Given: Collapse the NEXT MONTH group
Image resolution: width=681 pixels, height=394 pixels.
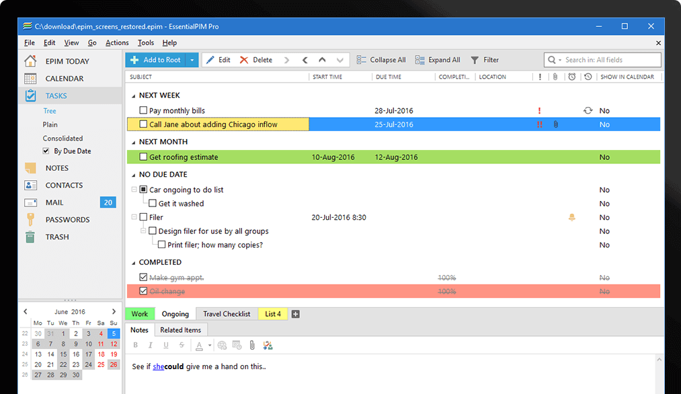Looking at the screenshot, I should [x=133, y=142].
